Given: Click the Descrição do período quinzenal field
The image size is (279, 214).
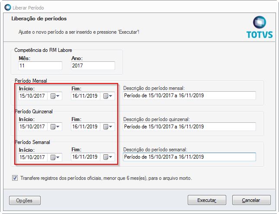Looking at the screenshot, I should 189,127.
